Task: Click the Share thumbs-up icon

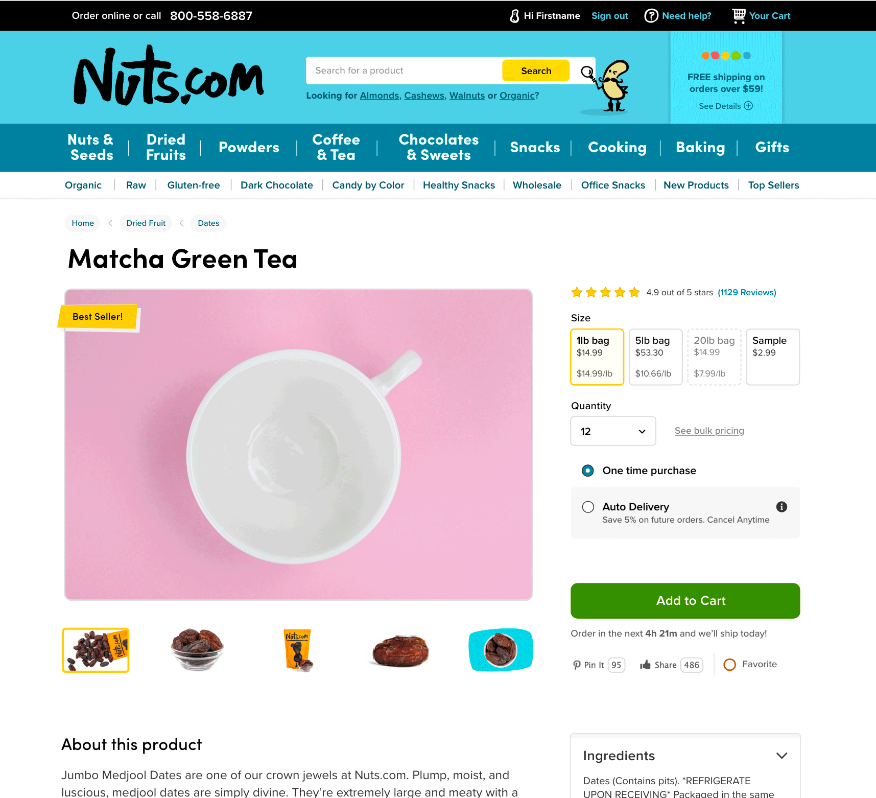Action: 645,665
